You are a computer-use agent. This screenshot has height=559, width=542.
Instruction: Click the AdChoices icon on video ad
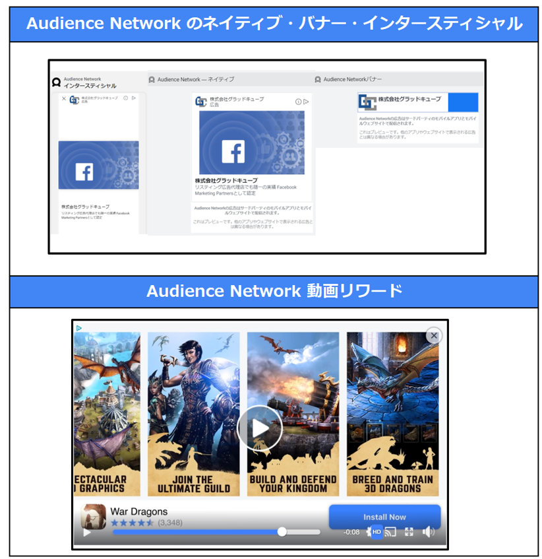click(x=78, y=327)
